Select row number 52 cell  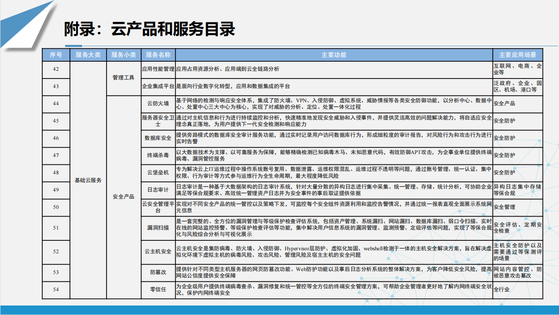pyautogui.click(x=56, y=252)
